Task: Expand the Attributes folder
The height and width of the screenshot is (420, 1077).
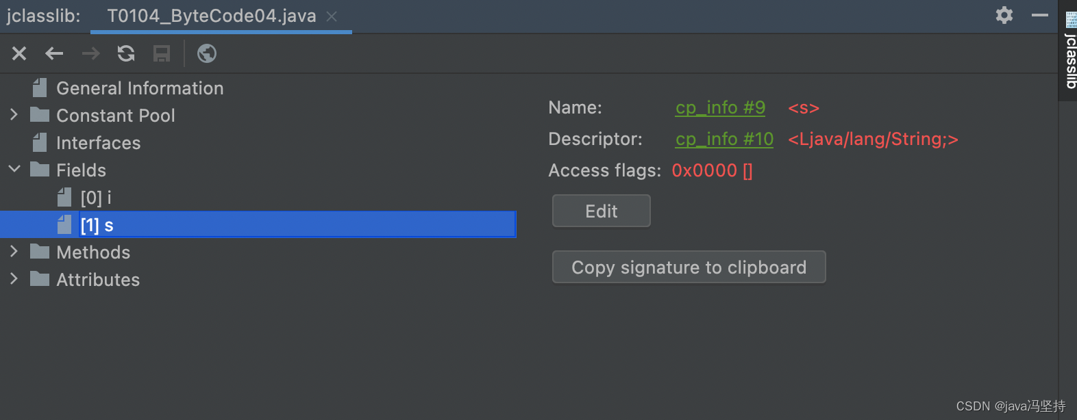Action: coord(14,279)
